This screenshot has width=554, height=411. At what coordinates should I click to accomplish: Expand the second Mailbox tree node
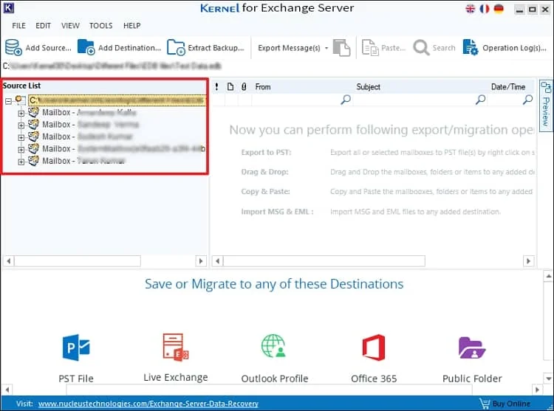click(x=21, y=125)
